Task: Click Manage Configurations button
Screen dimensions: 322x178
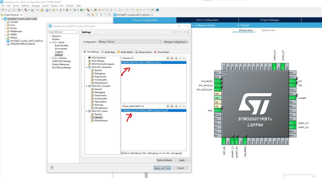Action: click(x=176, y=42)
